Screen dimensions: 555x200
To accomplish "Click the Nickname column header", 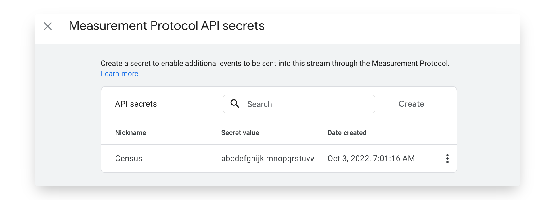I will (x=131, y=133).
